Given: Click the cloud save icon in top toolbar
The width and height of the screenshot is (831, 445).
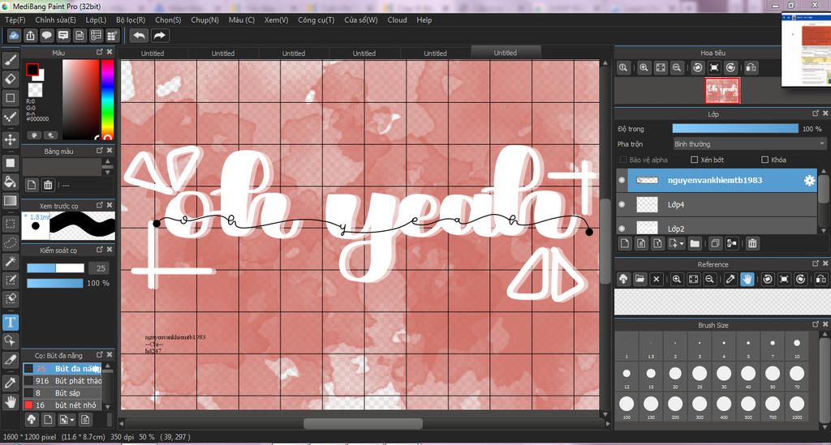Looking at the screenshot, I should [x=14, y=36].
